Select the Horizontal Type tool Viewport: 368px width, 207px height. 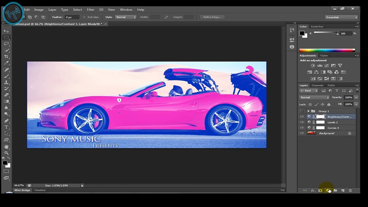[6, 127]
